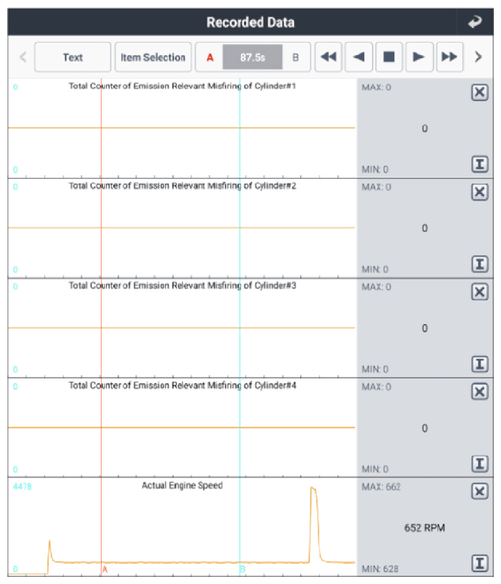This screenshot has width=501, height=584.
Task: Click the 652 RPM value readout
Action: pos(424,528)
